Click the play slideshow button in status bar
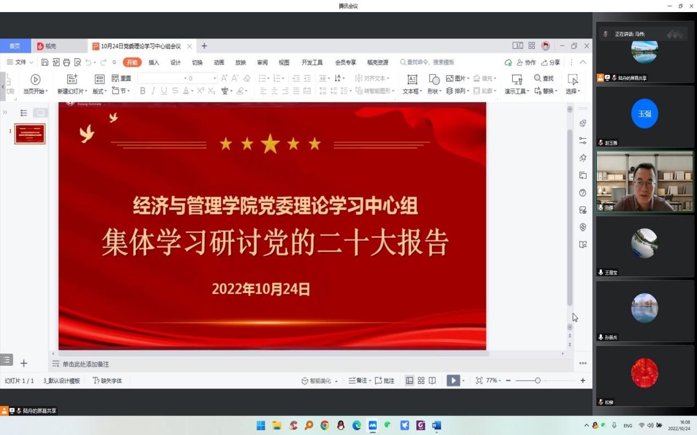697x435 pixels. (x=453, y=381)
